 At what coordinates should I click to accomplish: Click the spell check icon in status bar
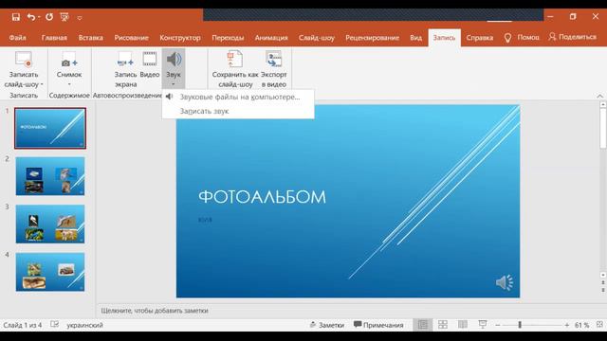(x=55, y=325)
